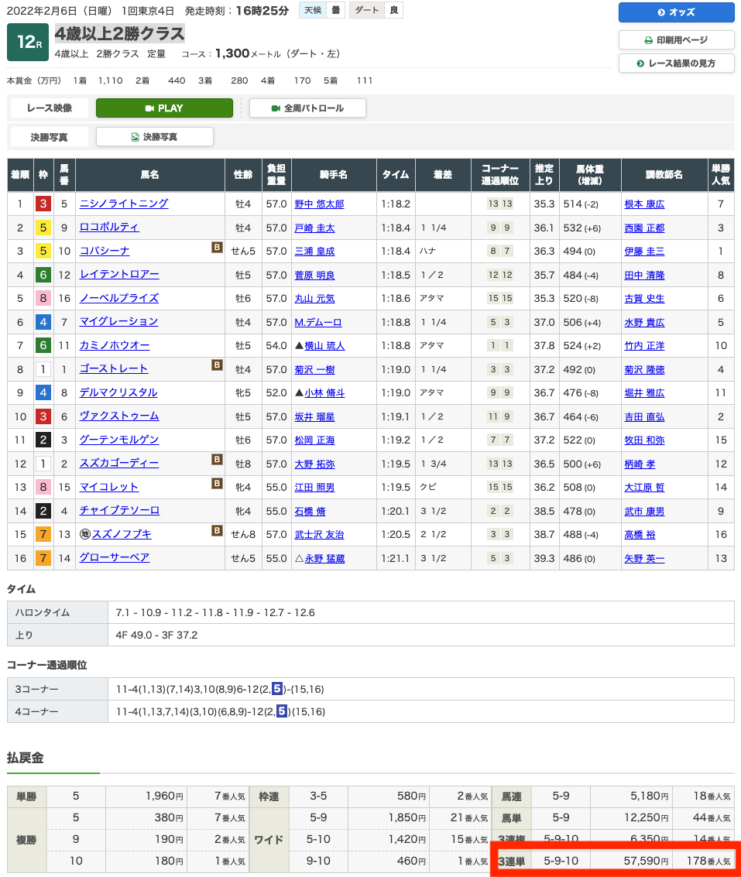Viewport: 741px width, 877px height.
Task: Click the タイム column header
Action: tap(396, 174)
